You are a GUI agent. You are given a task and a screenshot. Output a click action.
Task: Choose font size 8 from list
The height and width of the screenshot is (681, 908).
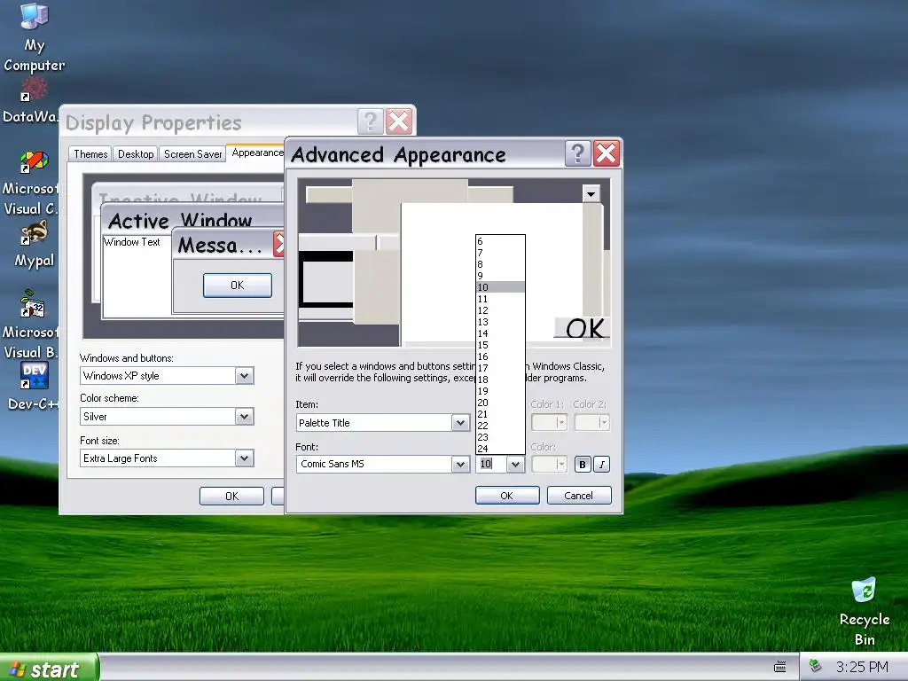coord(500,264)
